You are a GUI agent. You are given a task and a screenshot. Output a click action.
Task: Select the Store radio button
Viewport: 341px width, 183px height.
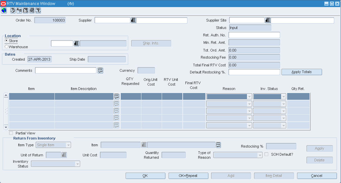6,41
